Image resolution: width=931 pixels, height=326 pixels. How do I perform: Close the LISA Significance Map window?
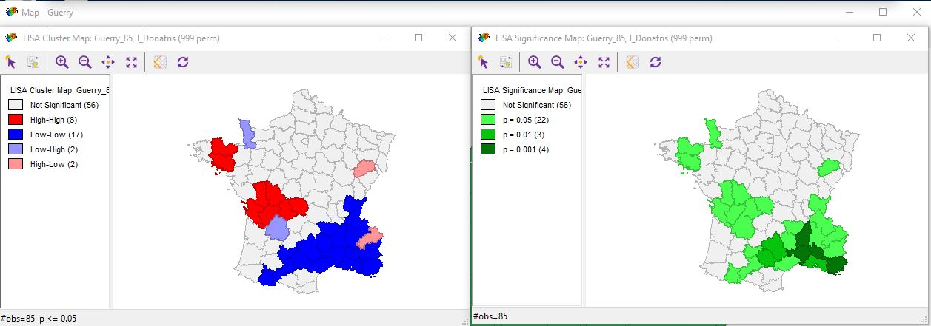click(x=911, y=37)
